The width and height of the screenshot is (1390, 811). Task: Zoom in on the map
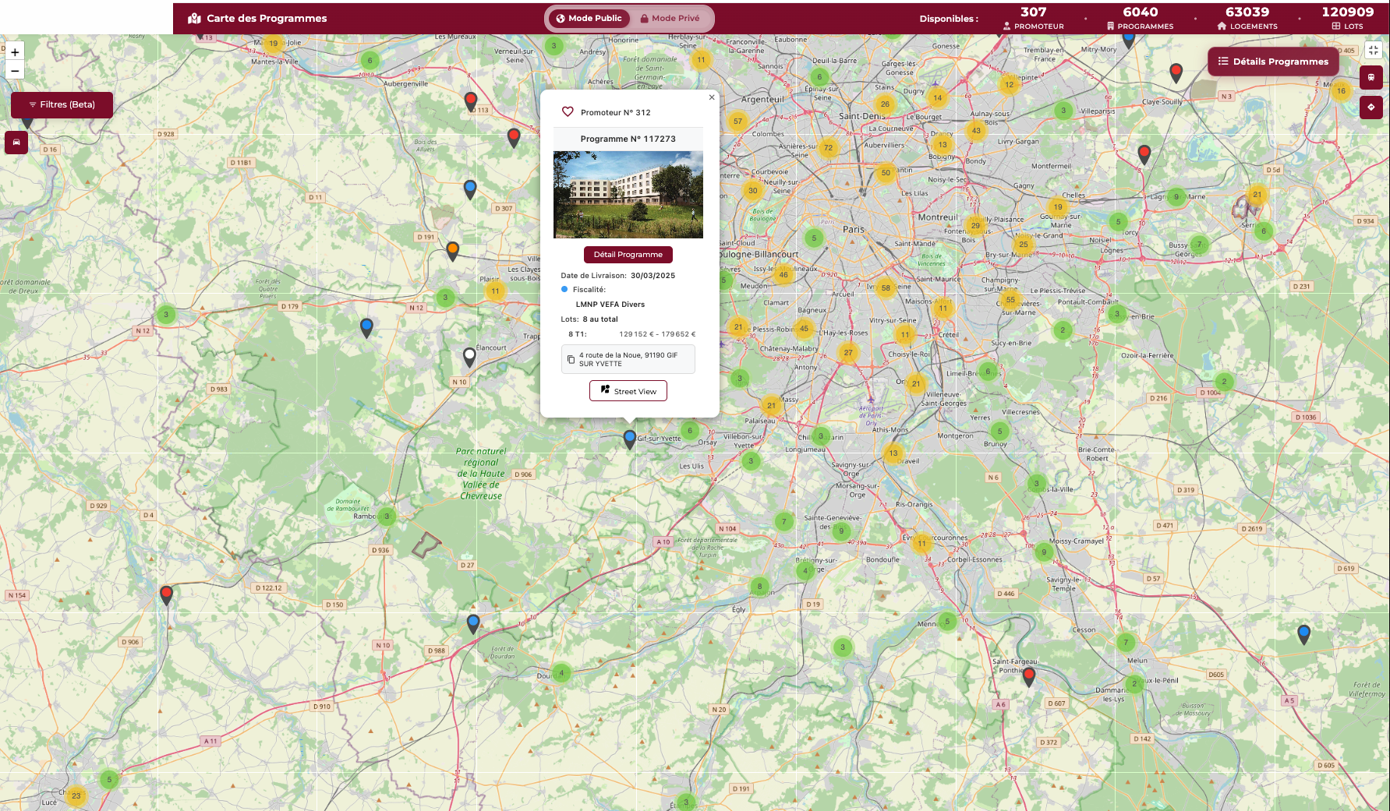point(15,52)
